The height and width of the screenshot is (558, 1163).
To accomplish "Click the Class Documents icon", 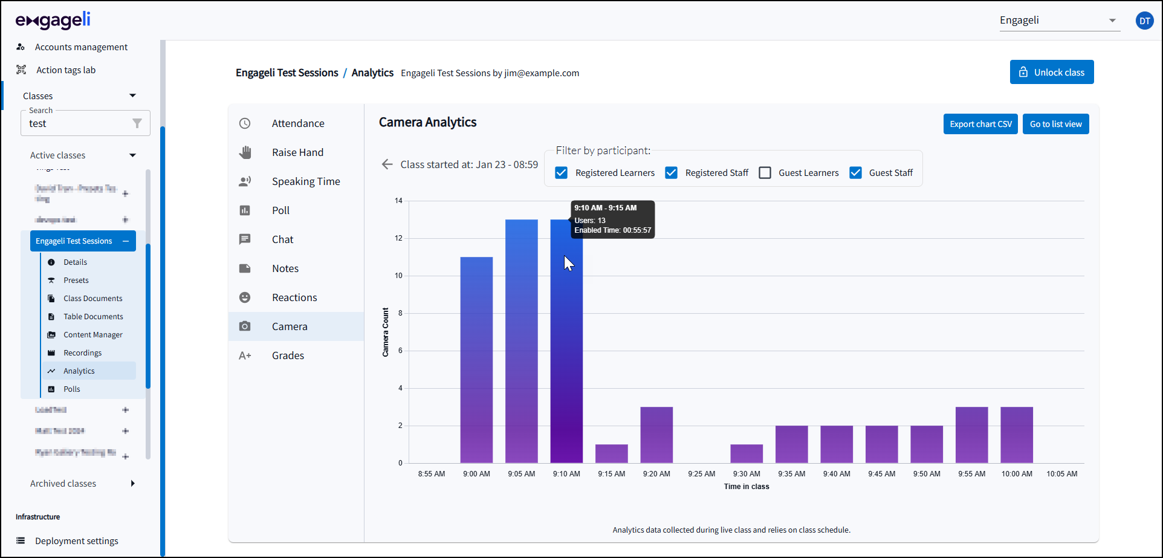I will pos(51,299).
